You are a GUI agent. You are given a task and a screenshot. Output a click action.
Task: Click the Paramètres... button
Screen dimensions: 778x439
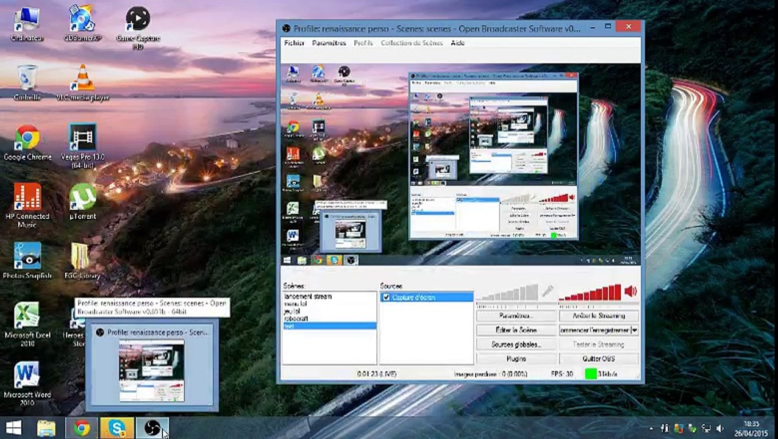click(516, 316)
